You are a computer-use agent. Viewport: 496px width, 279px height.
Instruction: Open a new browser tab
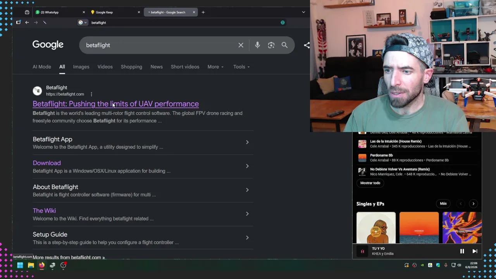203,12
